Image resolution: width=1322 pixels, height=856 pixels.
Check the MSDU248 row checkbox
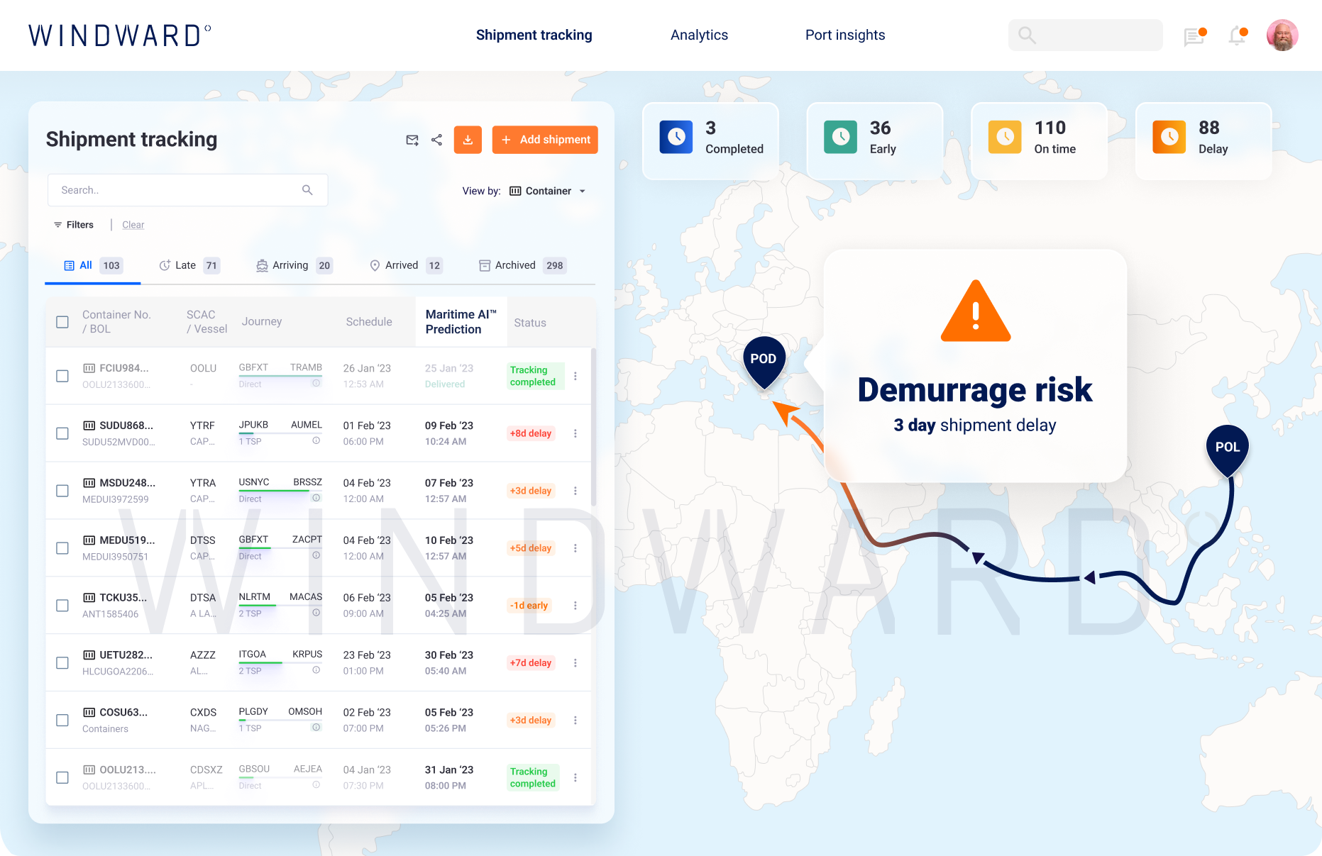tap(62, 491)
